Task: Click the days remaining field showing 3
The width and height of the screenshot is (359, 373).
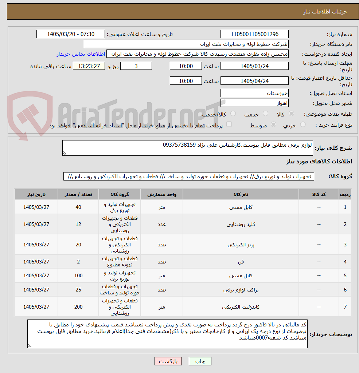Action: (x=136, y=66)
